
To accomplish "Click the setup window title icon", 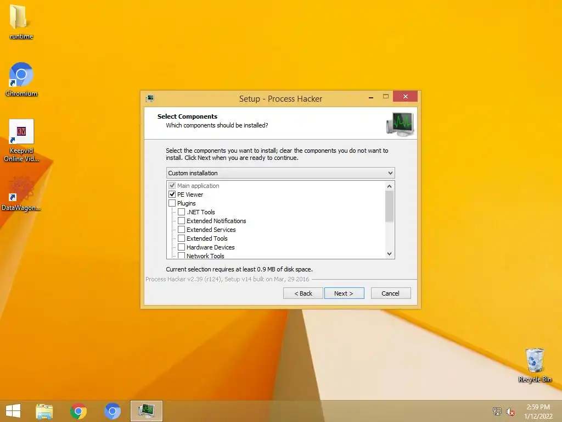I will (x=150, y=98).
